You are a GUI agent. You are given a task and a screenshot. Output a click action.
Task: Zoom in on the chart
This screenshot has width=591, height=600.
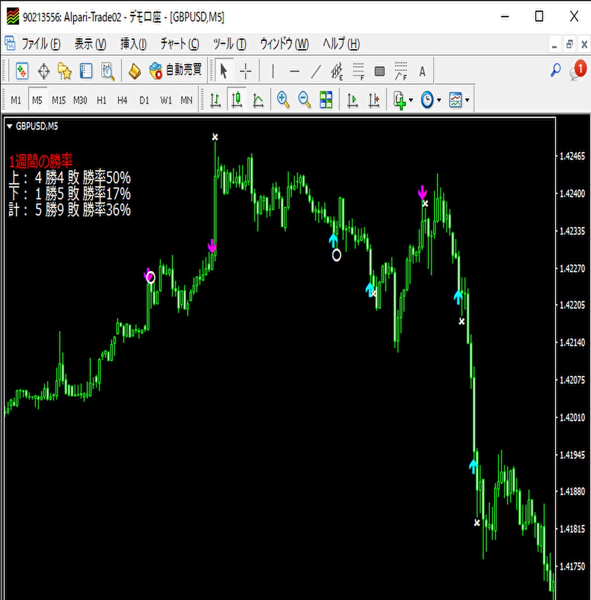click(283, 100)
